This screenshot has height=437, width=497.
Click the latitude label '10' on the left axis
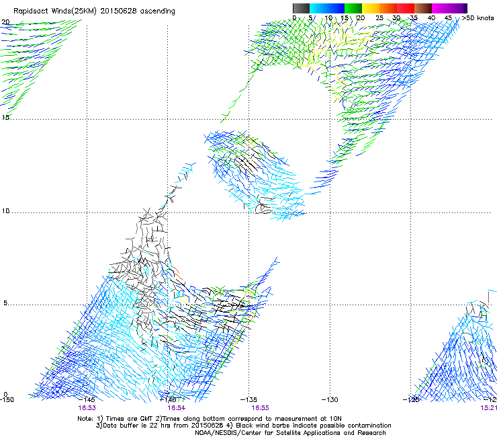tap(5, 211)
